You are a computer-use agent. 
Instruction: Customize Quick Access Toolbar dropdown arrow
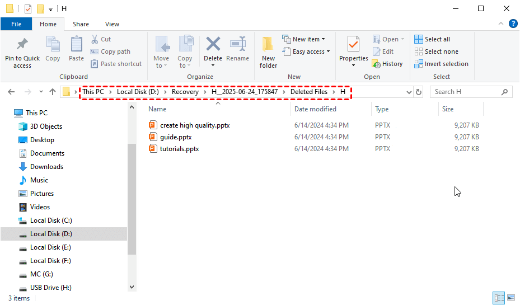point(50,10)
